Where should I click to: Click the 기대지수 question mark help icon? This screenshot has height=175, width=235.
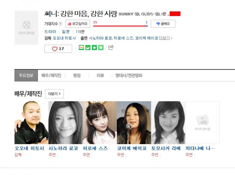coord(60,24)
